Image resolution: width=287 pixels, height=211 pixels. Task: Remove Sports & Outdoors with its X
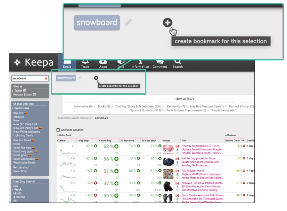click(x=163, y=110)
